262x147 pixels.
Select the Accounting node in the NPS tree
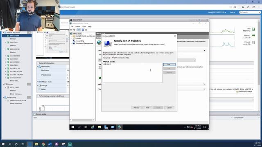(80, 41)
